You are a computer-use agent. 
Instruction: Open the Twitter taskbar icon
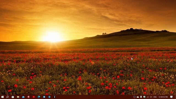[44, 97]
